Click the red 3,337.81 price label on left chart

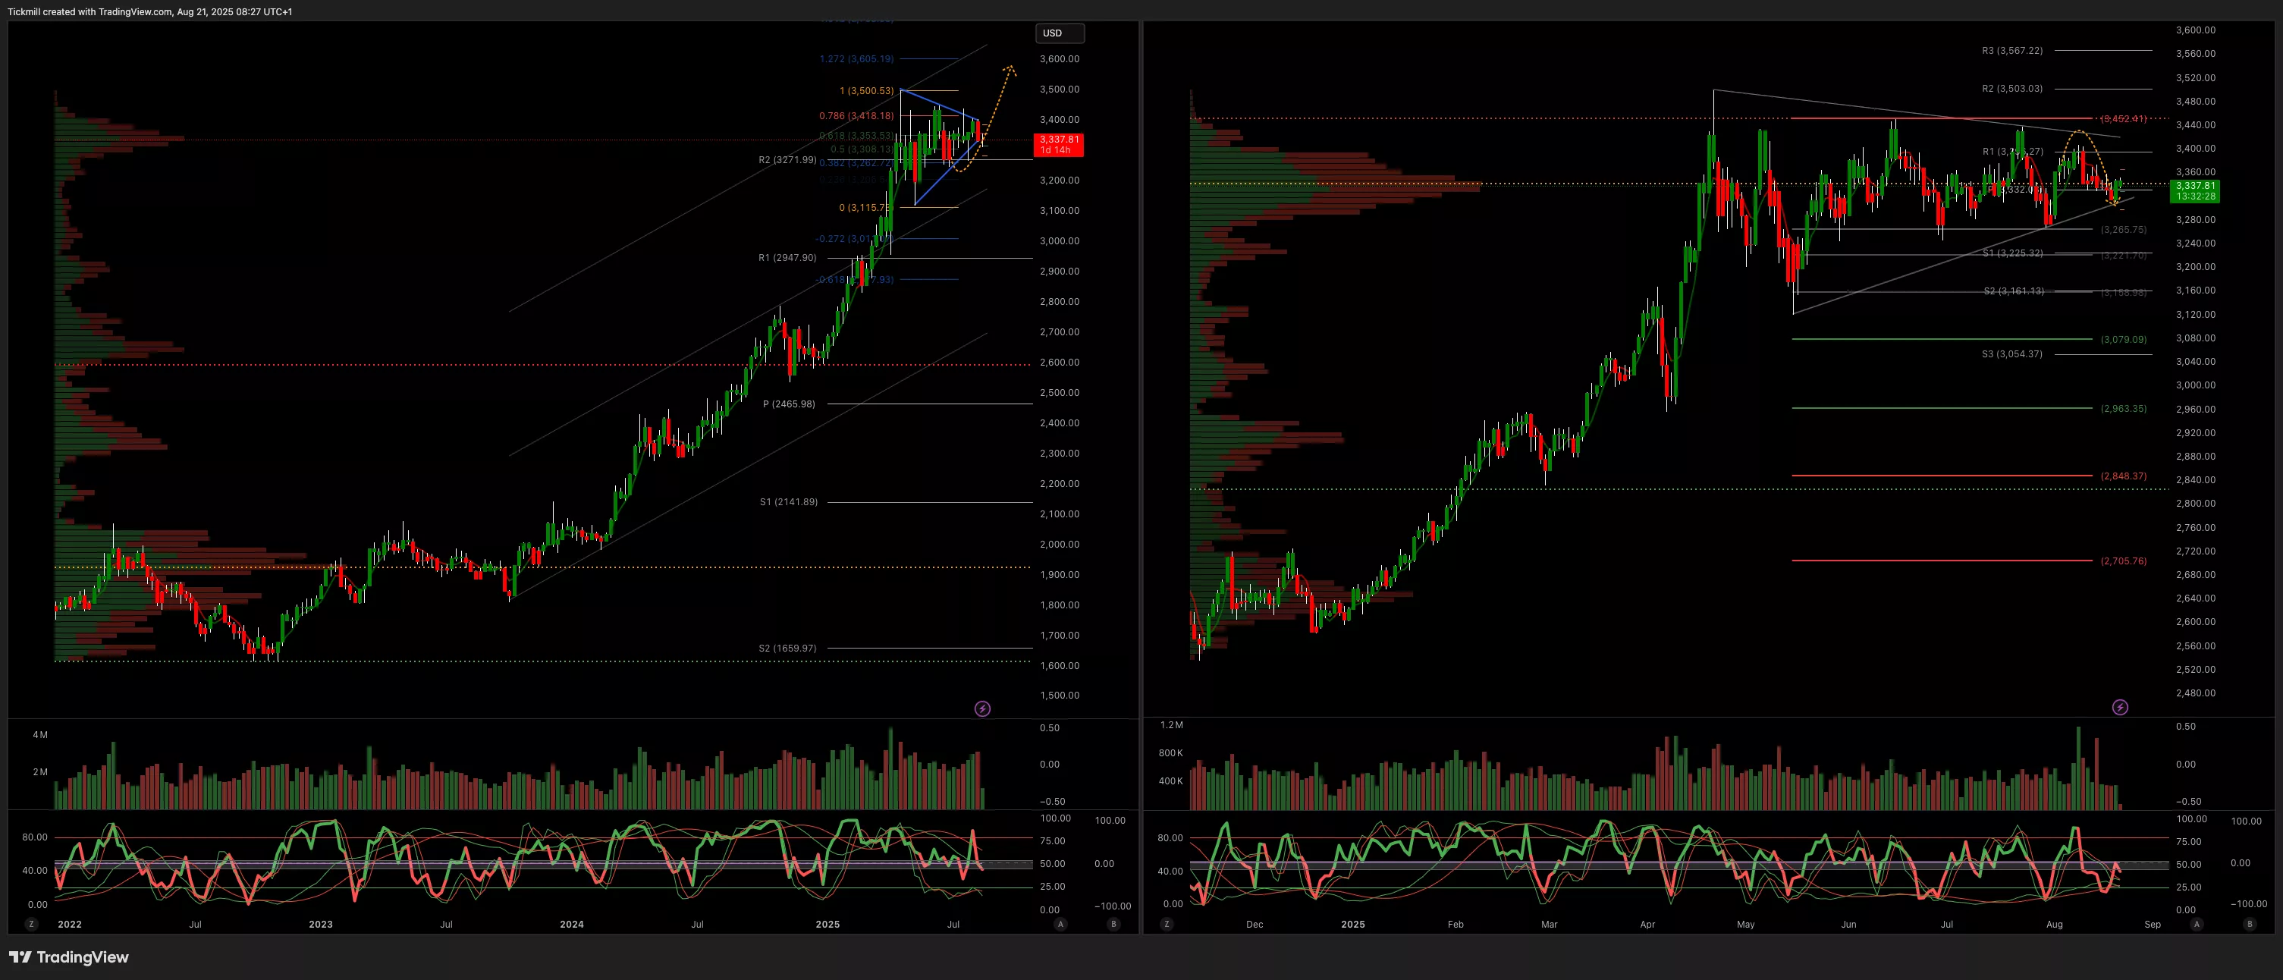[1059, 144]
